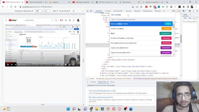Select Show scroll performance bottlenecks command
199x112 pixels.
point(141,43)
